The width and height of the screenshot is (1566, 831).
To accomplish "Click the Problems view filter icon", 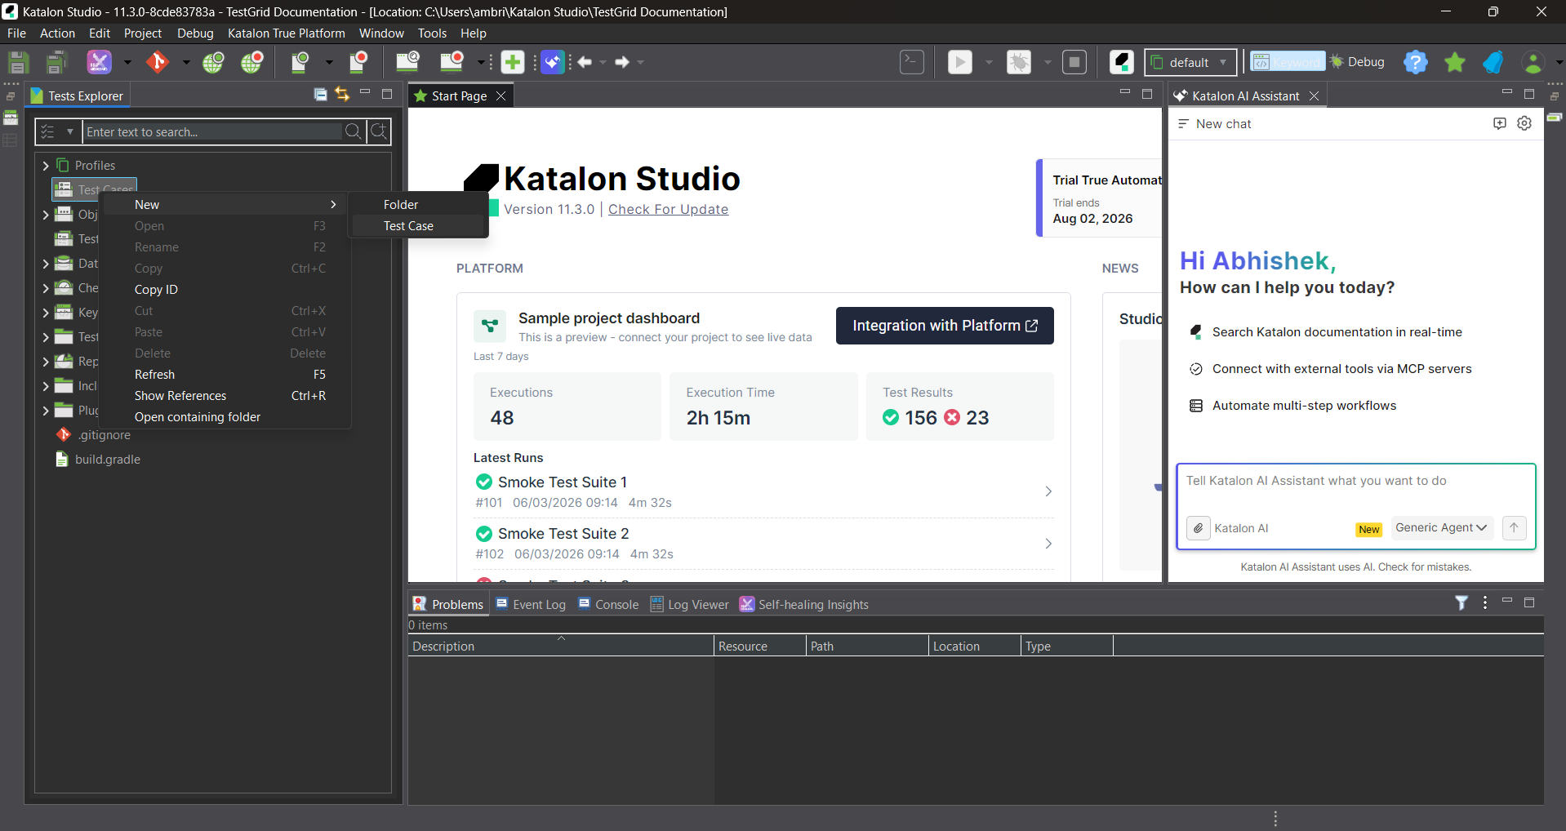I will (1461, 603).
